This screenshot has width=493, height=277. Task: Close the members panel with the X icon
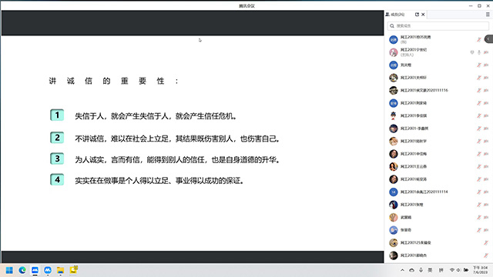point(423,15)
